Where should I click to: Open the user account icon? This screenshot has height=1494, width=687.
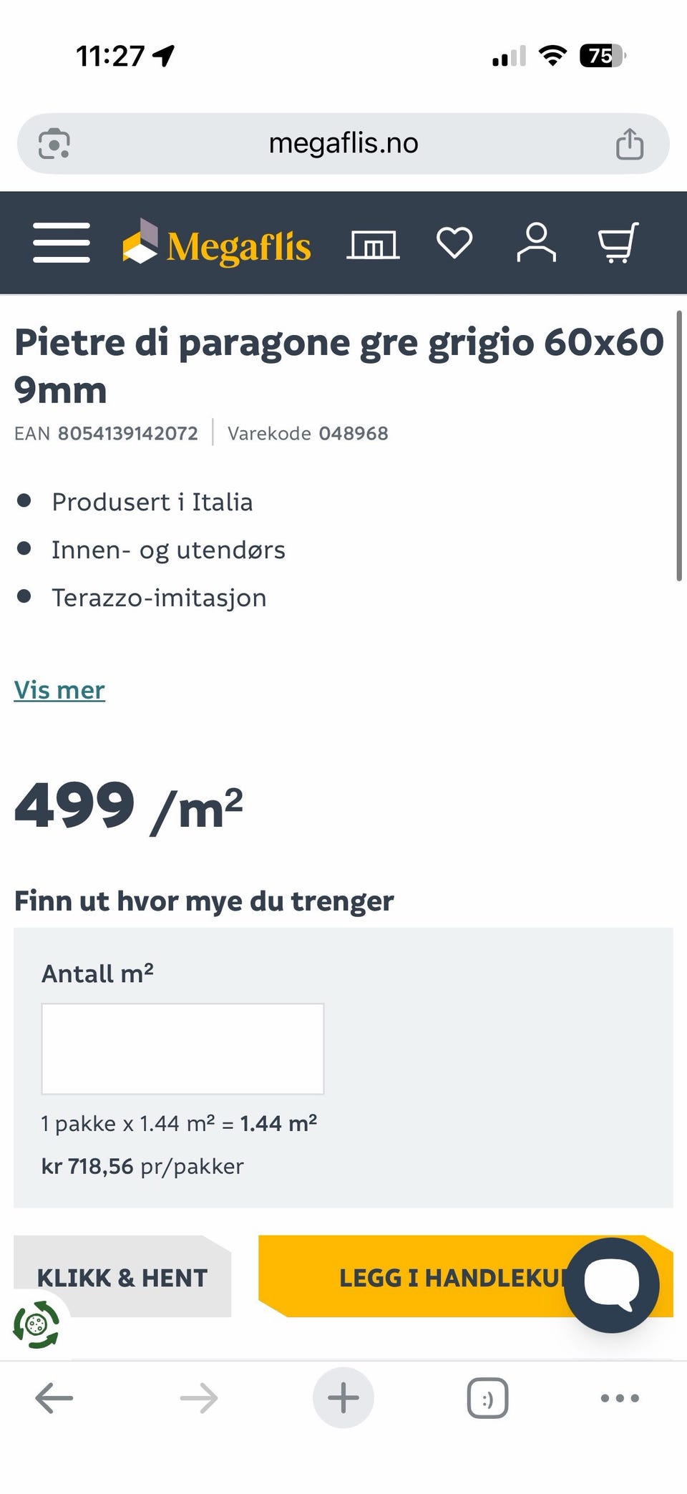pyautogui.click(x=536, y=243)
